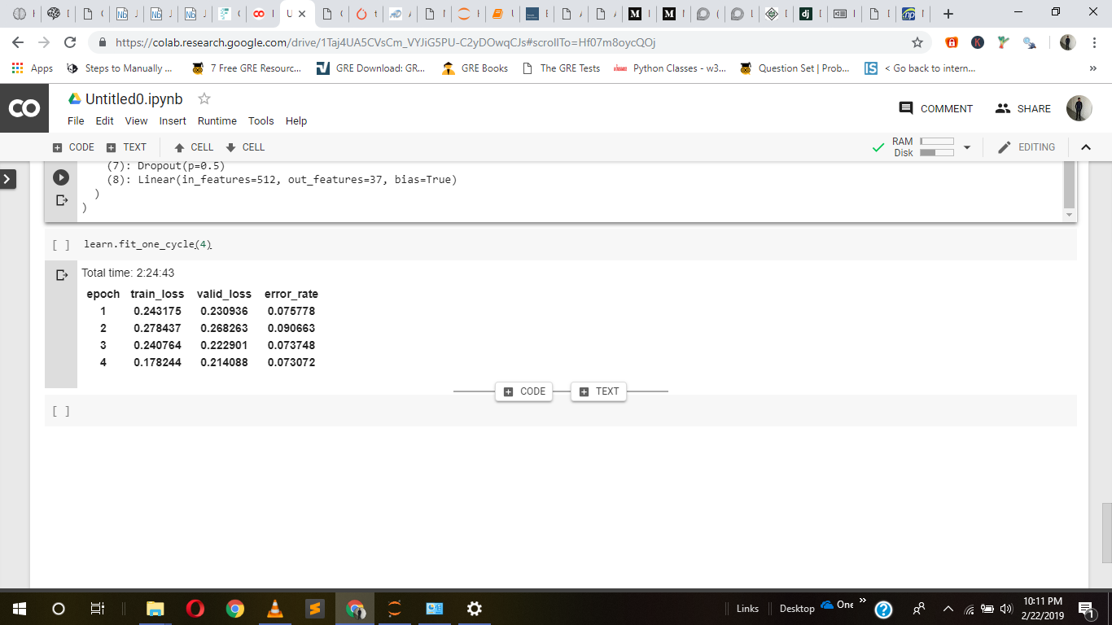Click the output toggle icon beside training results

(61, 275)
